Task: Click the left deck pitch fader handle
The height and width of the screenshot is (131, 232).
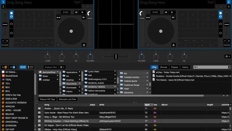Action: (x=5, y=24)
